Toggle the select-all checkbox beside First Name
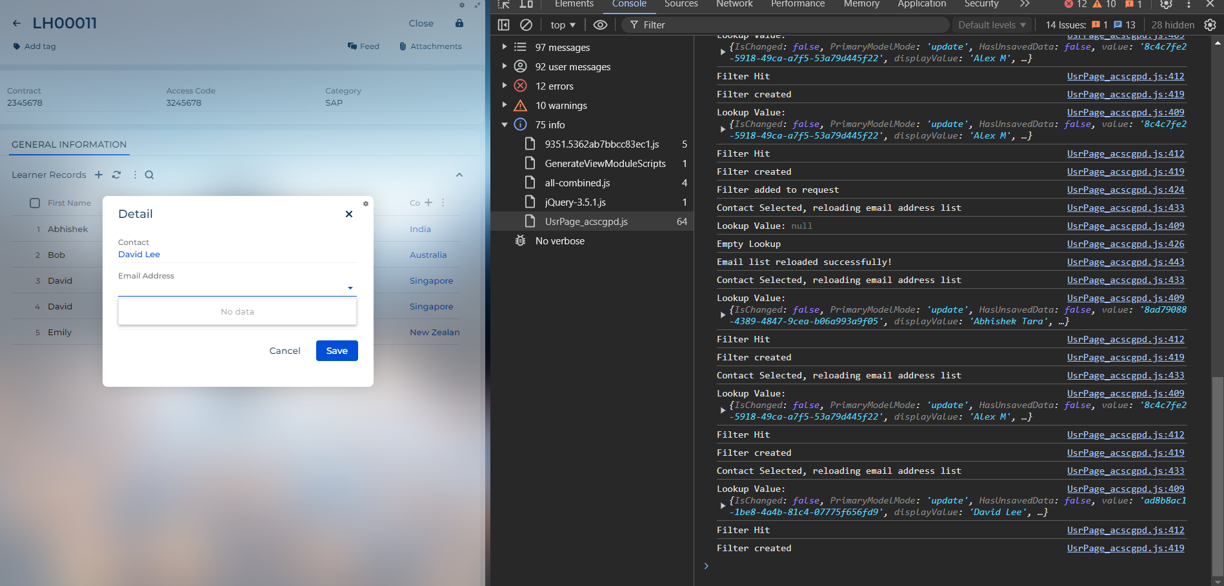Viewport: 1224px width, 586px height. click(x=35, y=203)
